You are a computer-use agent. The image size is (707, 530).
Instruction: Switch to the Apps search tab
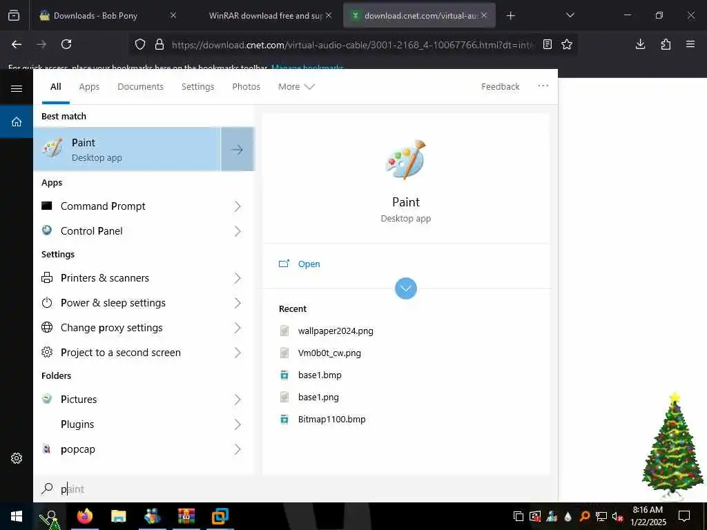(x=89, y=86)
